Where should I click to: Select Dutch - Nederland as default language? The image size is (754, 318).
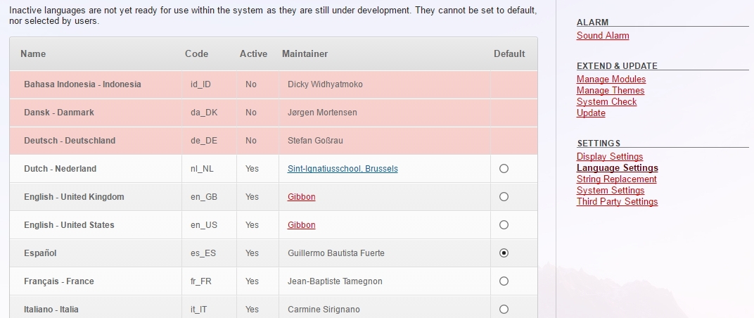tap(504, 169)
